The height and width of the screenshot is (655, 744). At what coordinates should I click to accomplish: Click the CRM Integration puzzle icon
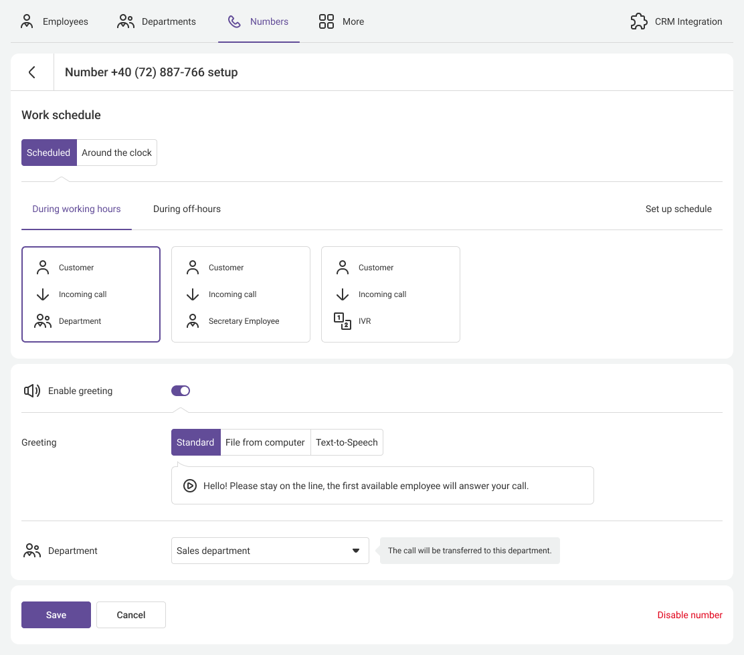[x=639, y=21]
